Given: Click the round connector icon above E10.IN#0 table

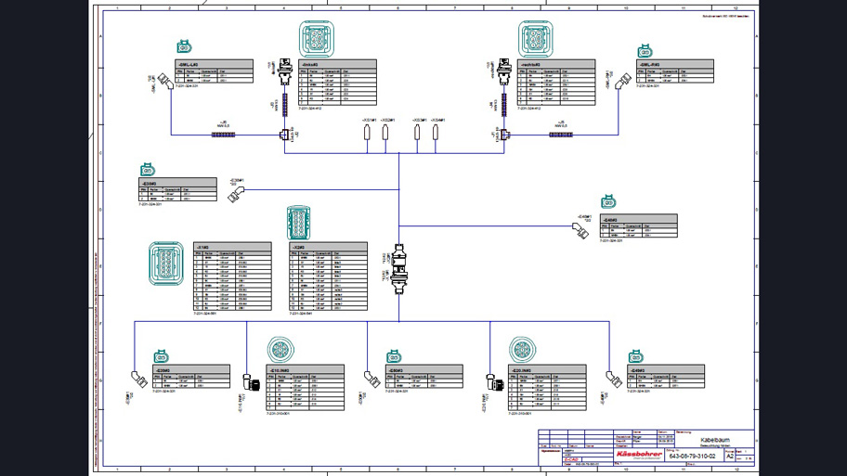Looking at the screenshot, I should [280, 350].
